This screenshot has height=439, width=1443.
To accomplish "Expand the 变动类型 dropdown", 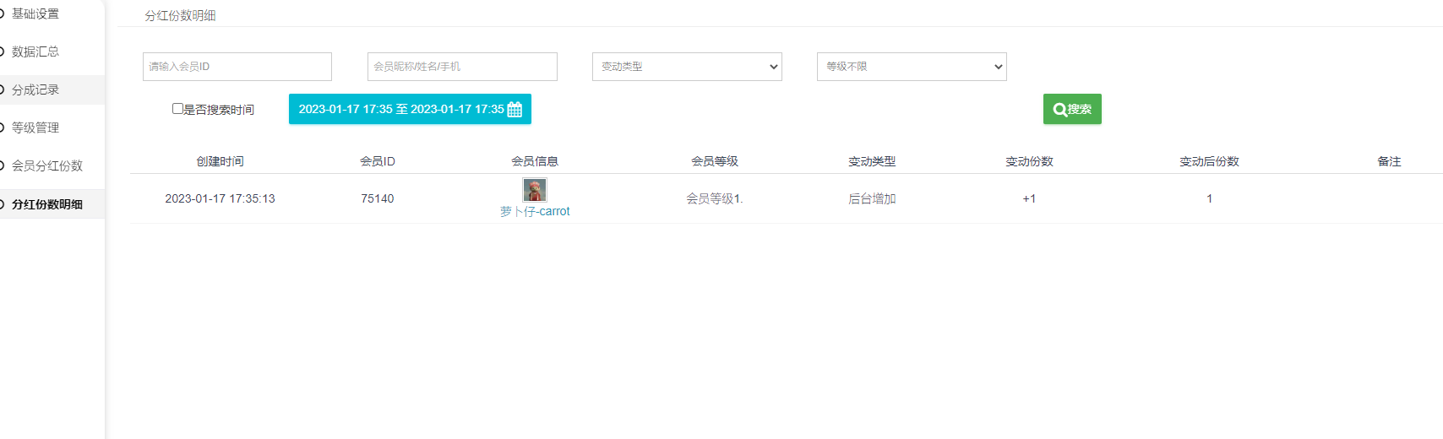I will (x=687, y=67).
